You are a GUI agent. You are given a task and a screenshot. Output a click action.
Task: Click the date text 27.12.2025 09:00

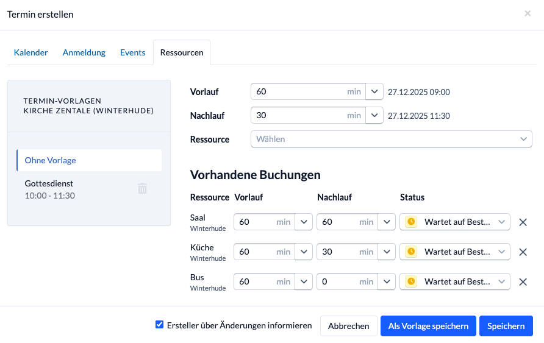point(419,92)
